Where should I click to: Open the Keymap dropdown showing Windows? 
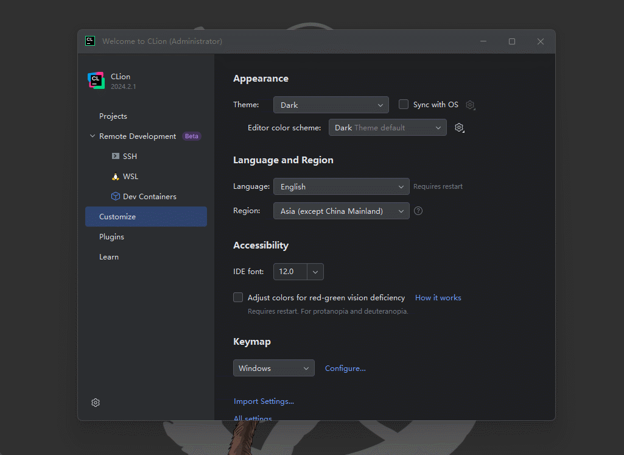coord(273,369)
